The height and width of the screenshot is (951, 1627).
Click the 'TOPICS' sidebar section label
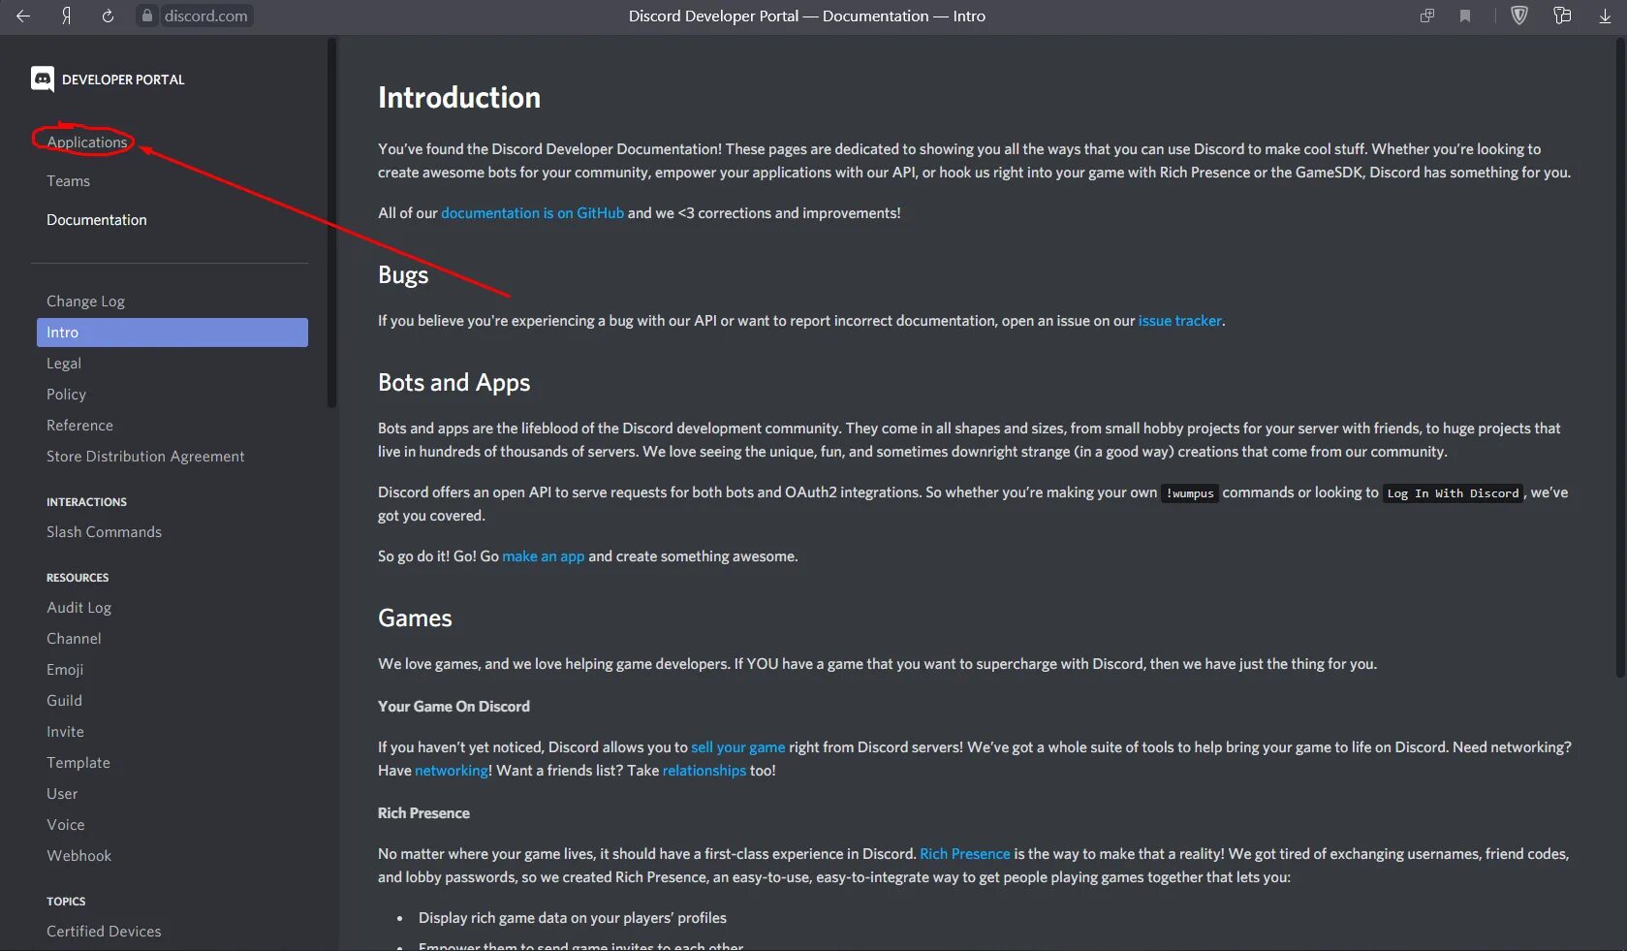coord(66,902)
